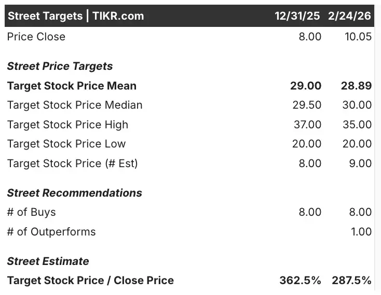Screen dimensions: 381x295
Task: Select the 28.89 mean target value
Action: [356, 86]
